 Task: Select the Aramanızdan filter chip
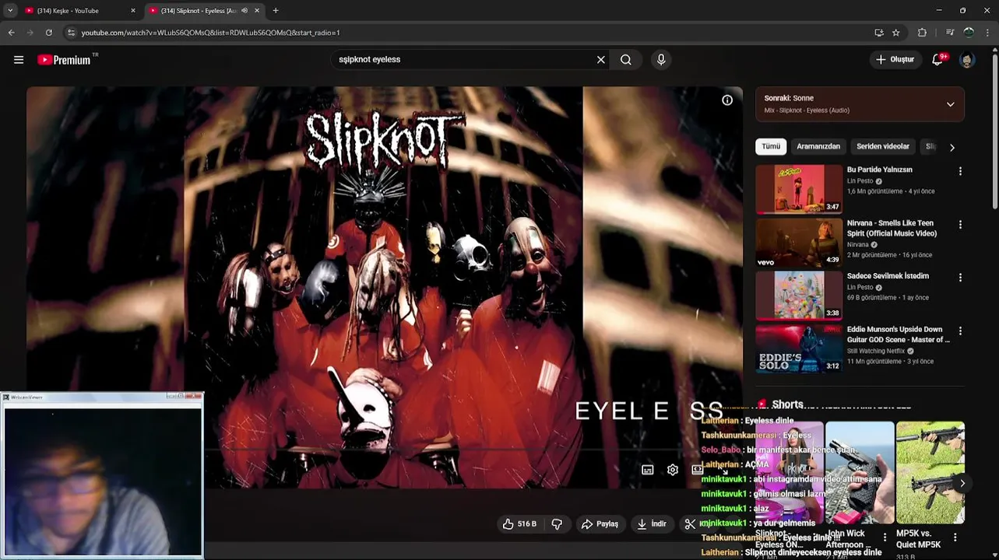click(x=818, y=146)
